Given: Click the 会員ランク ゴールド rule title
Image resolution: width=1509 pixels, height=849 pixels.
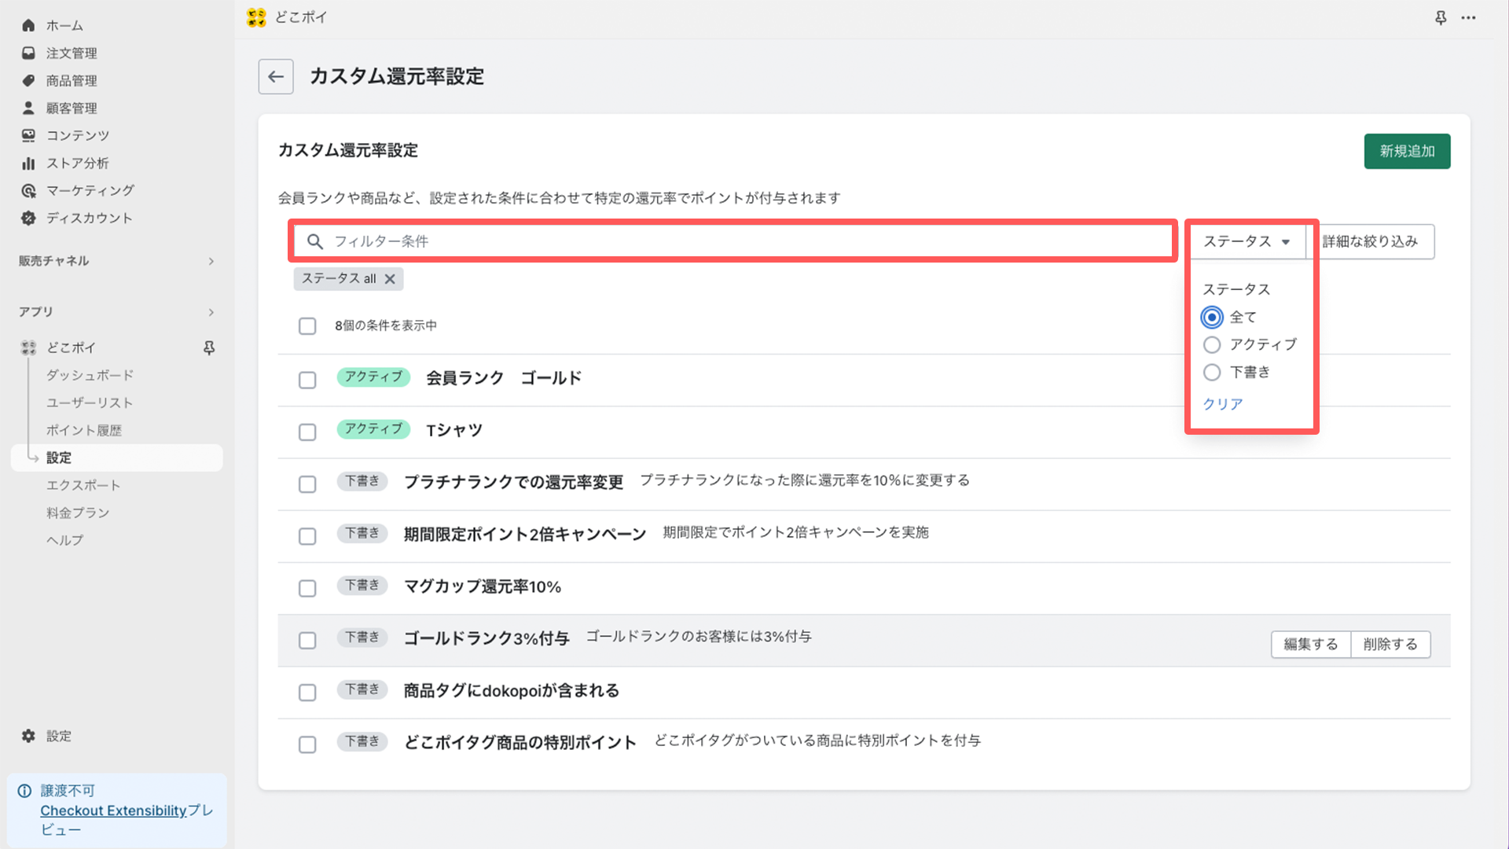Looking at the screenshot, I should (x=504, y=378).
